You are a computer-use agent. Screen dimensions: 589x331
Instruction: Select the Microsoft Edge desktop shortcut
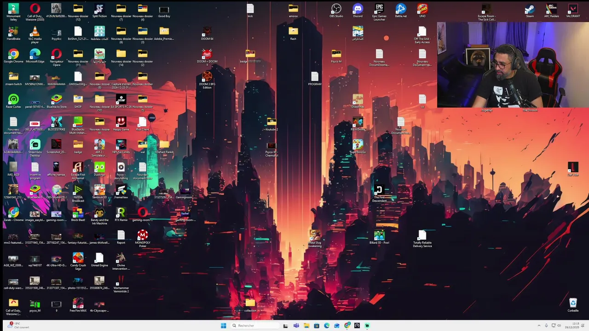coord(35,56)
